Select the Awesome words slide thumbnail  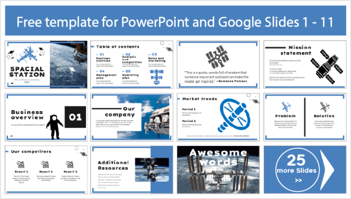coord(218,170)
